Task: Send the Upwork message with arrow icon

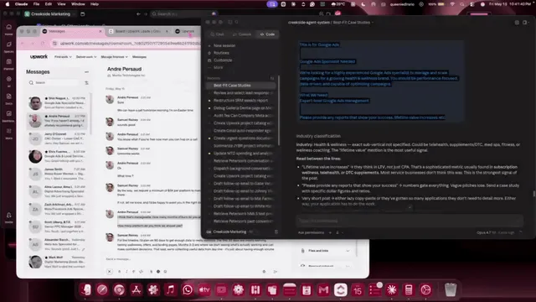Action: (276, 272)
